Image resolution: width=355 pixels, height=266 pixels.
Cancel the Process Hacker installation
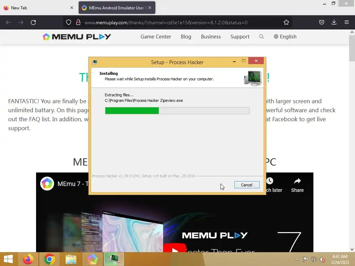click(x=247, y=185)
